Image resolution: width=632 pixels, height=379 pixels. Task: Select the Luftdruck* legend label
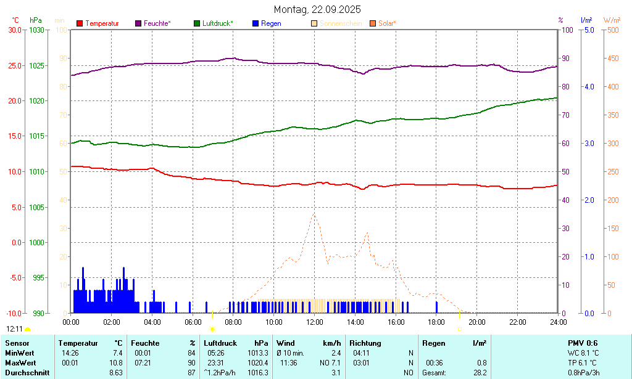(x=218, y=23)
